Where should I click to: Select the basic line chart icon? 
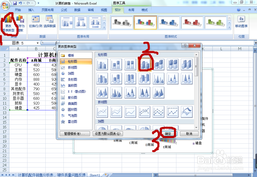tap(102, 112)
